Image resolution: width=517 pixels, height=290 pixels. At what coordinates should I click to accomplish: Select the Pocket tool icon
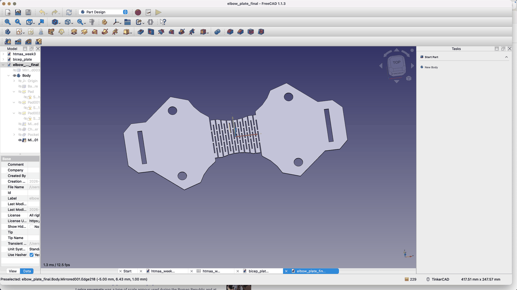coord(141,32)
